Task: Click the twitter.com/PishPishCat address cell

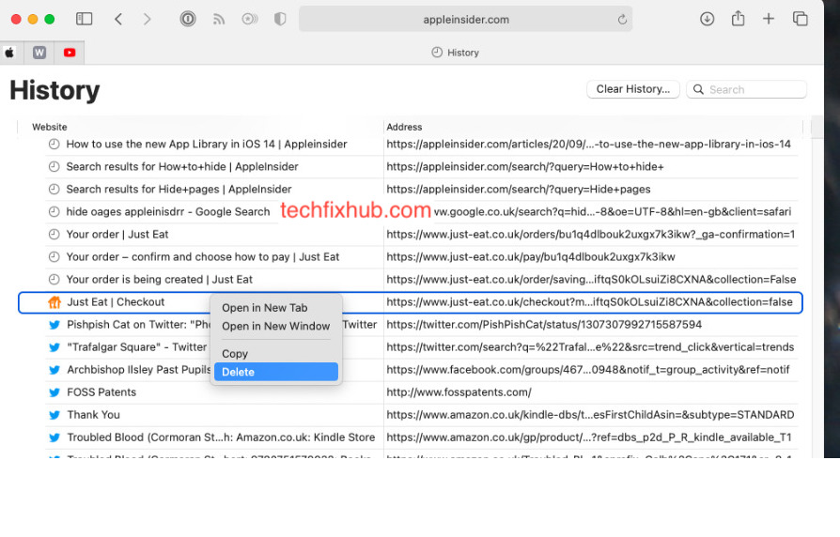Action: pos(544,325)
